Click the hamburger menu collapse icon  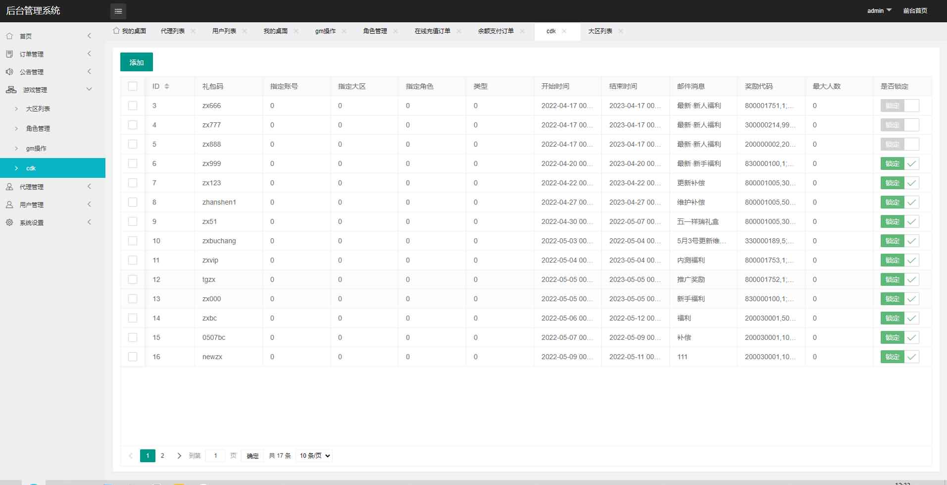[118, 11]
